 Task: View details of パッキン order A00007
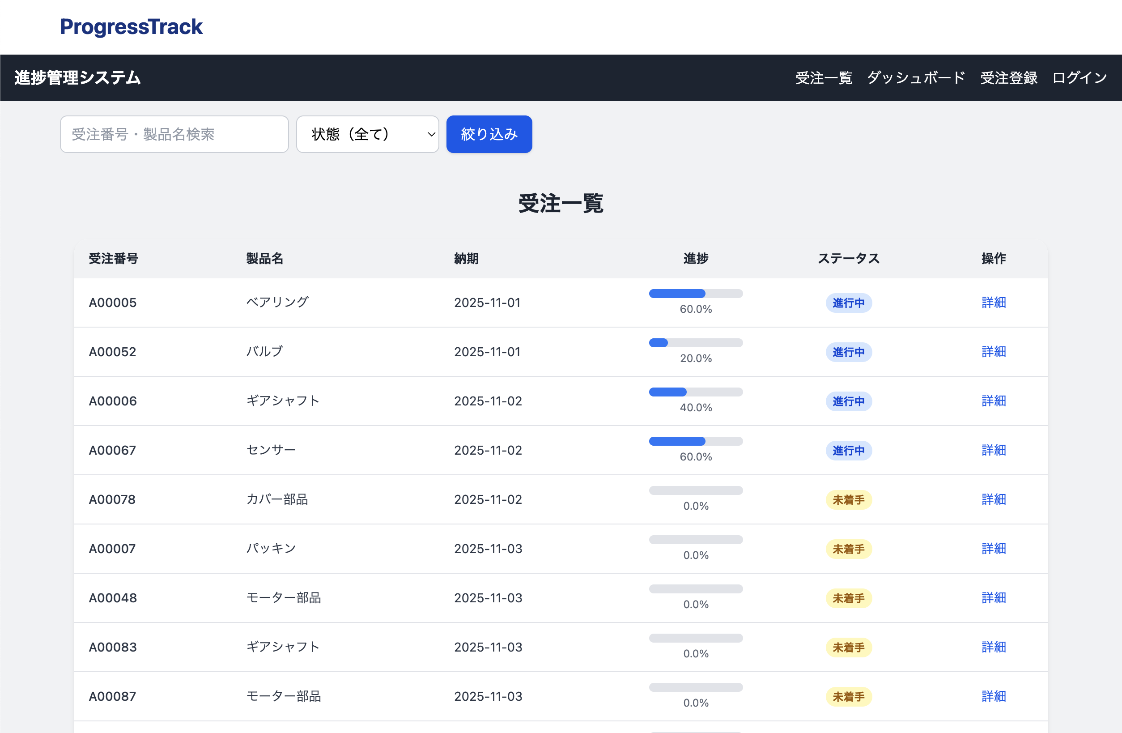pyautogui.click(x=993, y=549)
